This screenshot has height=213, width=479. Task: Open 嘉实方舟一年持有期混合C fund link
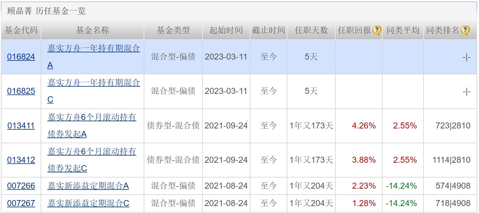click(x=94, y=91)
